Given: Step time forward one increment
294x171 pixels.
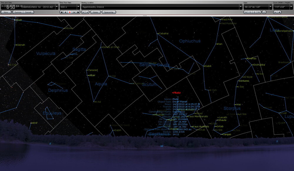Looking at the screenshot, I should 78,12.
